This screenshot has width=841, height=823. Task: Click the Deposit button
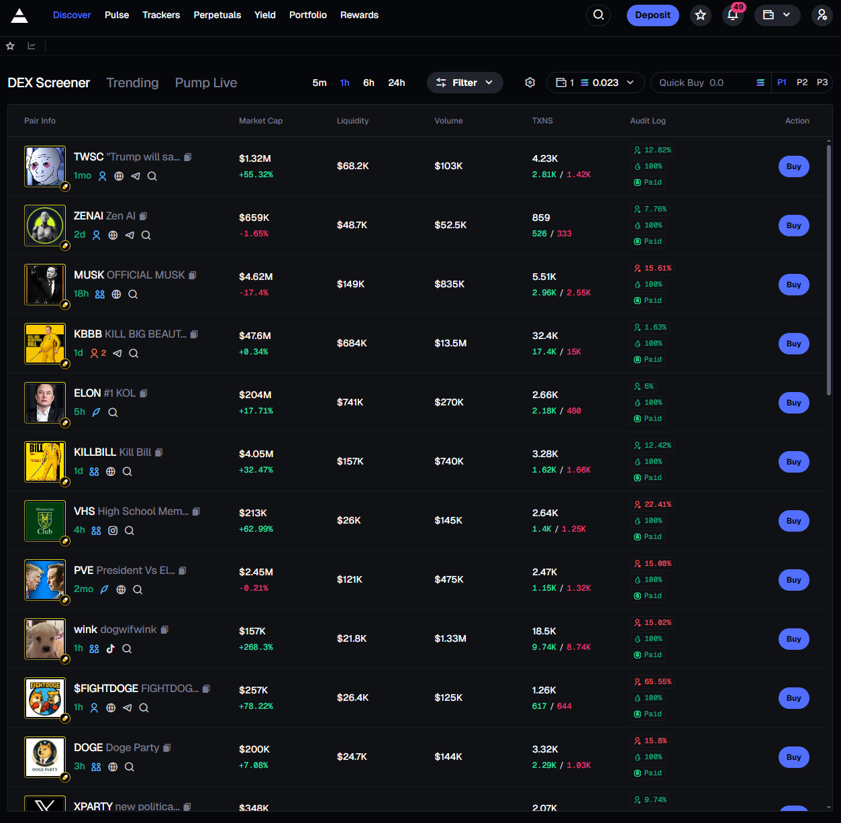(x=653, y=15)
